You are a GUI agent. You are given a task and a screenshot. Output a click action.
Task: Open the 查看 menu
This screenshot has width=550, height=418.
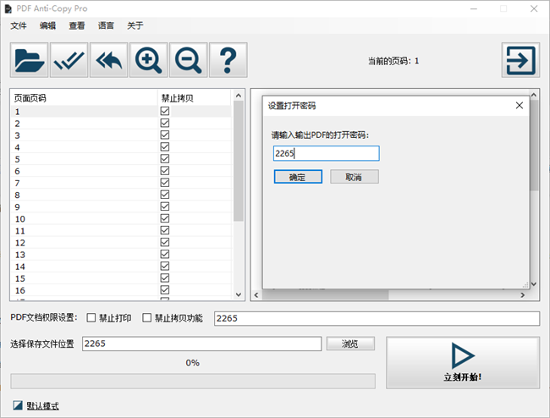click(x=77, y=25)
